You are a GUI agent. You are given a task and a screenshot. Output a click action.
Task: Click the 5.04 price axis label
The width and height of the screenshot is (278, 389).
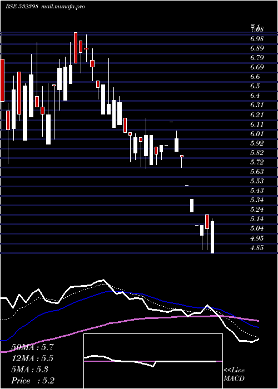257,228
